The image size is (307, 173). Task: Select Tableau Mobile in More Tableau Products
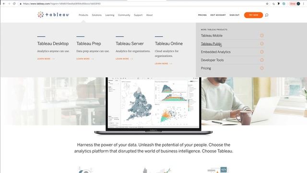[x=212, y=36]
